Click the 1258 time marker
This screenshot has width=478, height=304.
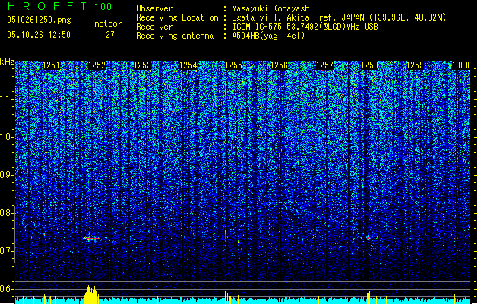(370, 65)
